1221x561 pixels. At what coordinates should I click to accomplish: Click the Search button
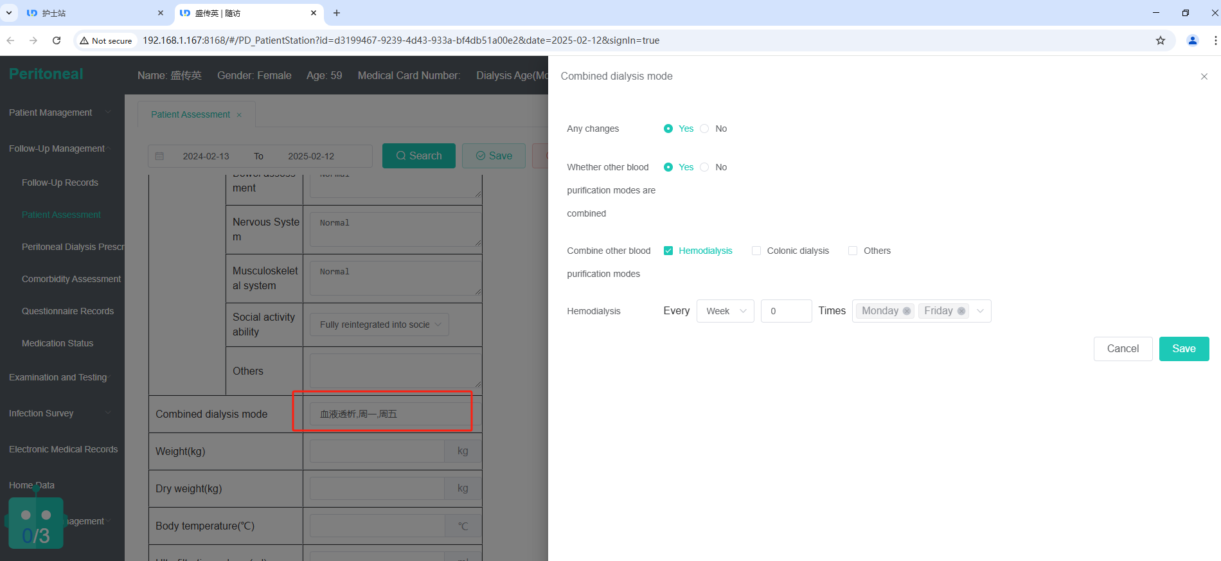pos(419,156)
